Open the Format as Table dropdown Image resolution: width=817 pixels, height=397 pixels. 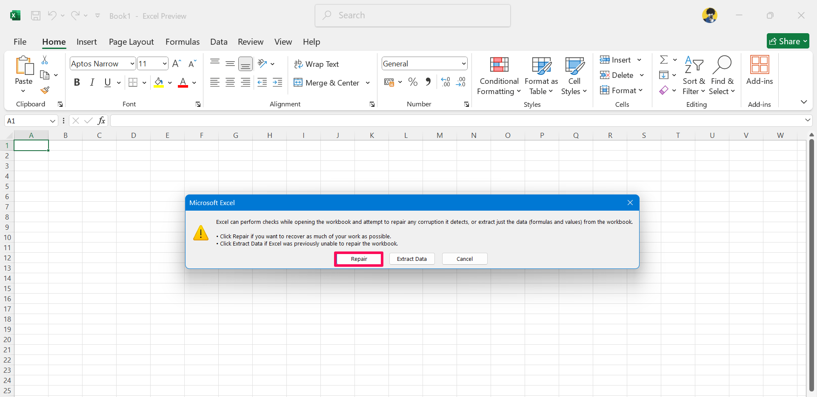[x=541, y=76]
